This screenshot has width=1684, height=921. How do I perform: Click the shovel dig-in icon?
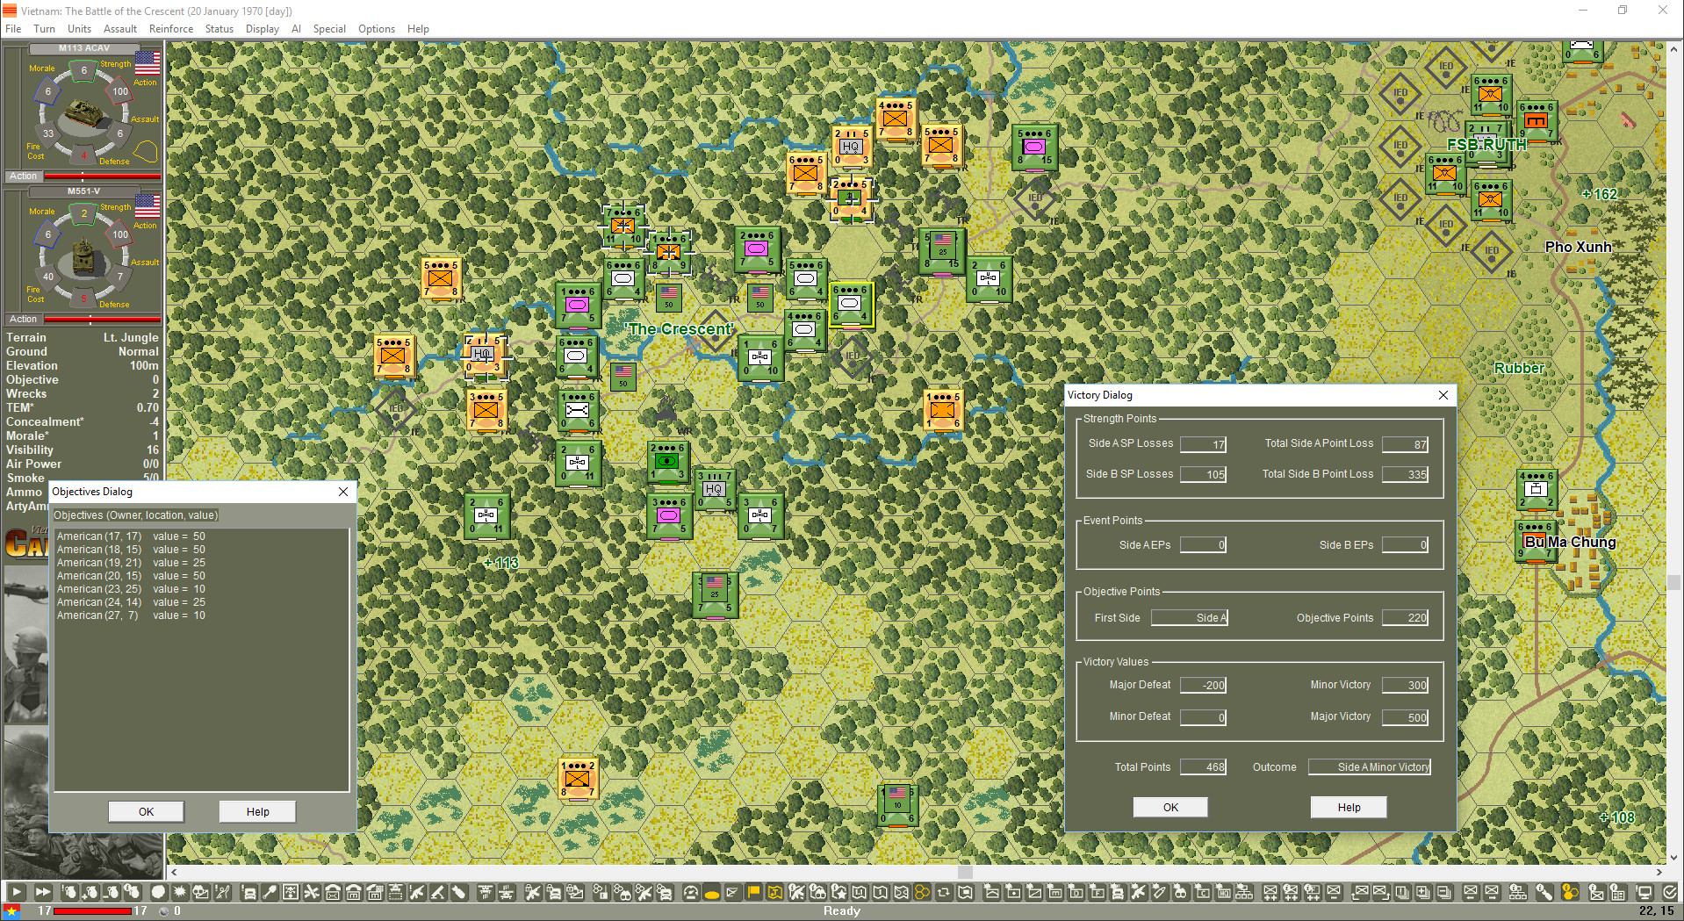(269, 892)
